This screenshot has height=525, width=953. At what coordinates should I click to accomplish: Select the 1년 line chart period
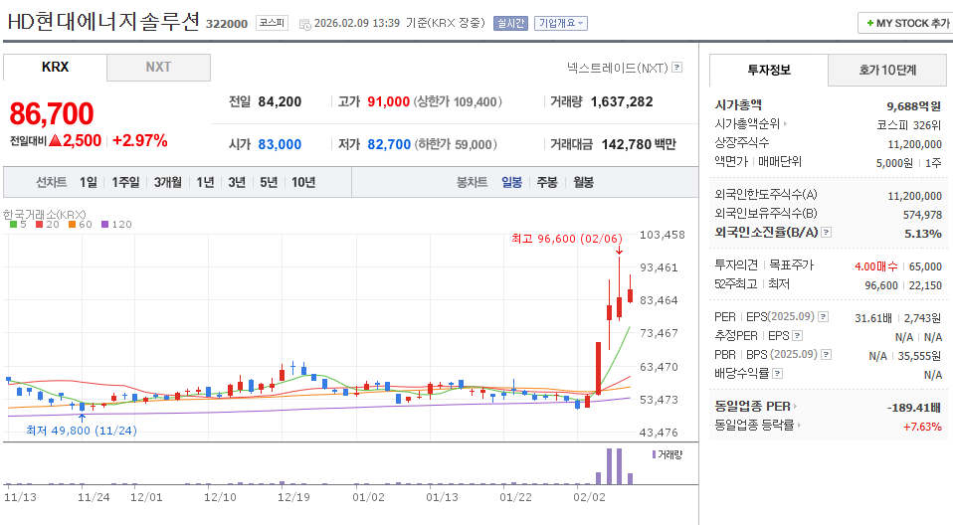tap(206, 182)
